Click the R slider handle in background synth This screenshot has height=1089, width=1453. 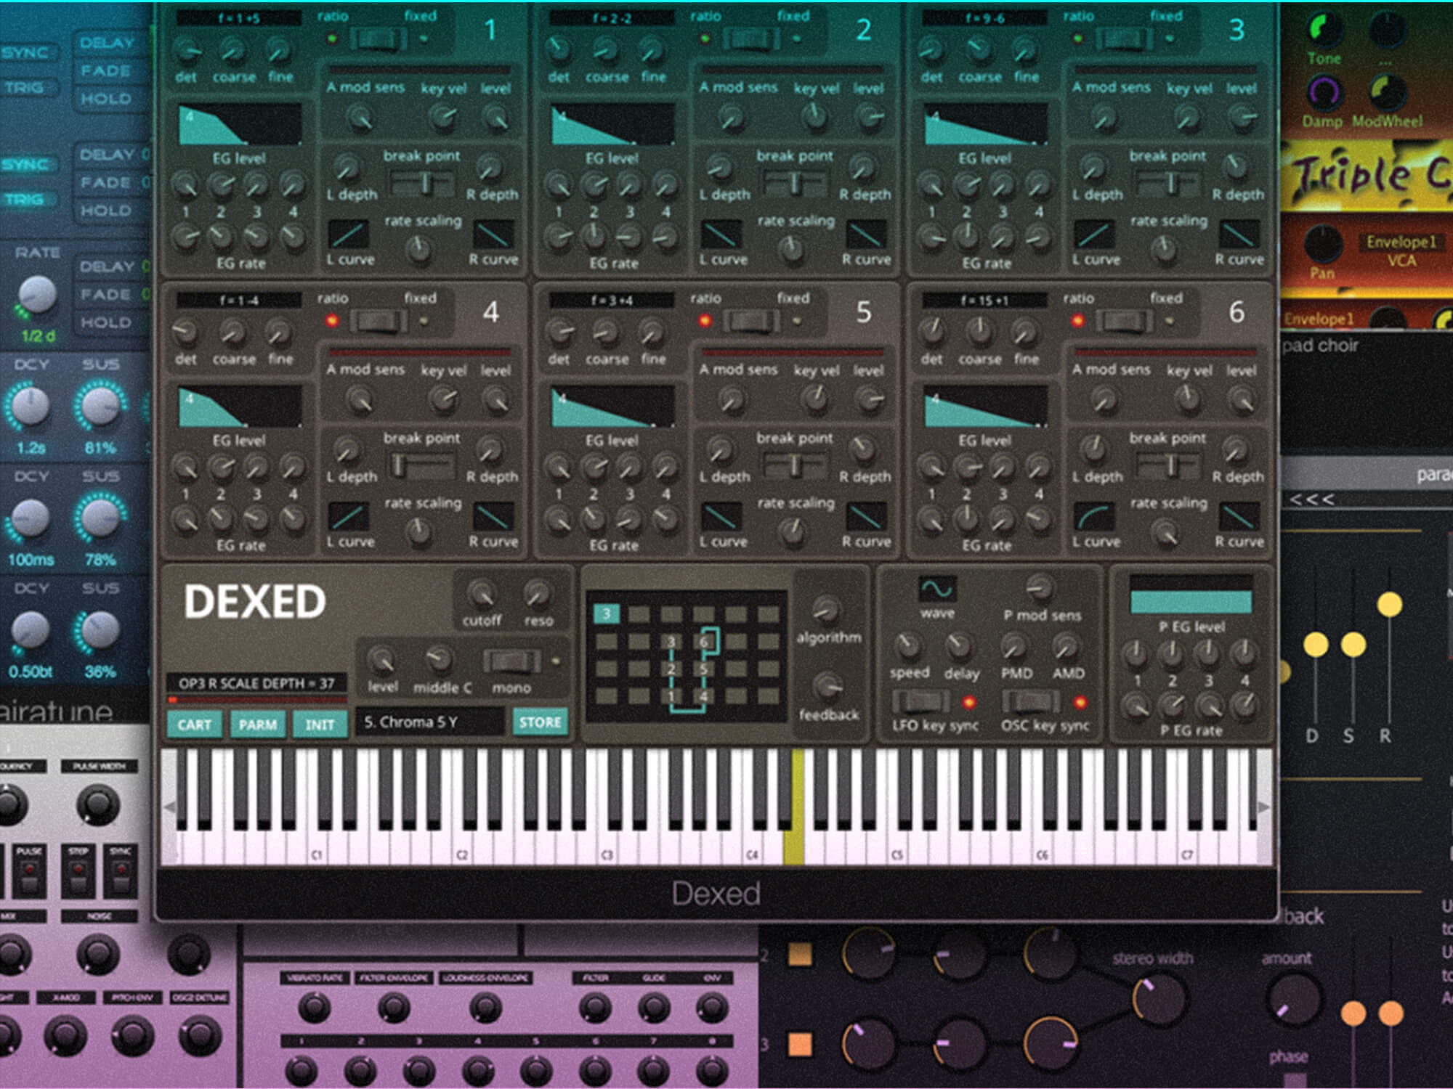coord(1389,604)
